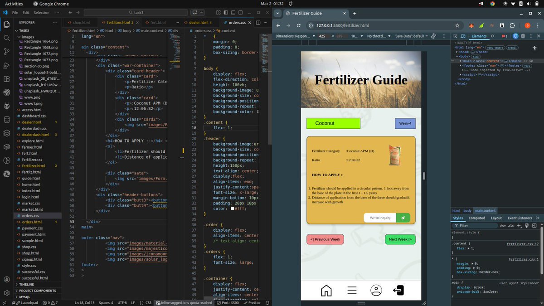Toggle the device toolbar in DevTools
Viewport: 544px width, 306px height.
click(462, 36)
